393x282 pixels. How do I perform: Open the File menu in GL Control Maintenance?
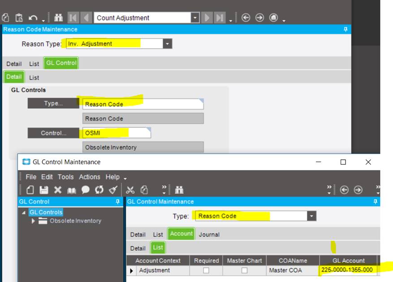click(x=31, y=177)
